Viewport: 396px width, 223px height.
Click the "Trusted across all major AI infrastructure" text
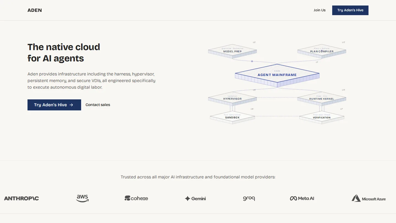tap(198, 177)
